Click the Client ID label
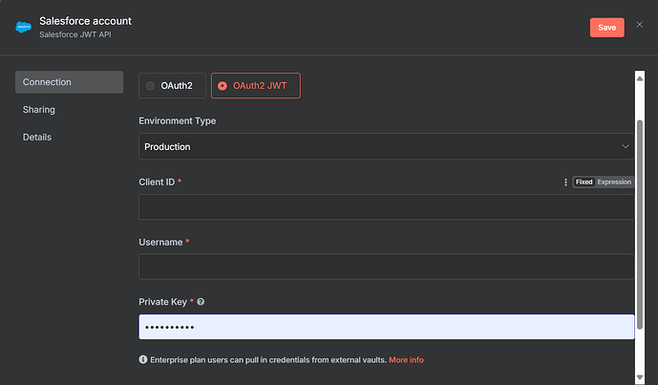658x385 pixels. (x=157, y=182)
